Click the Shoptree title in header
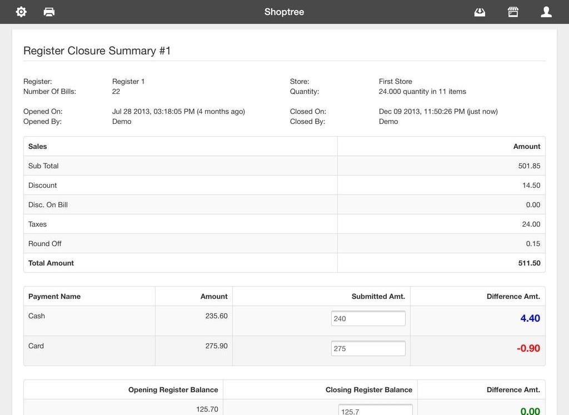 284,12
